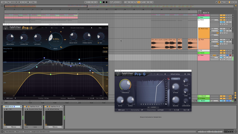Image resolution: width=238 pixels, height=134 pixels.
Task: Click the Pro-R undo arrow
Action: 43,28
